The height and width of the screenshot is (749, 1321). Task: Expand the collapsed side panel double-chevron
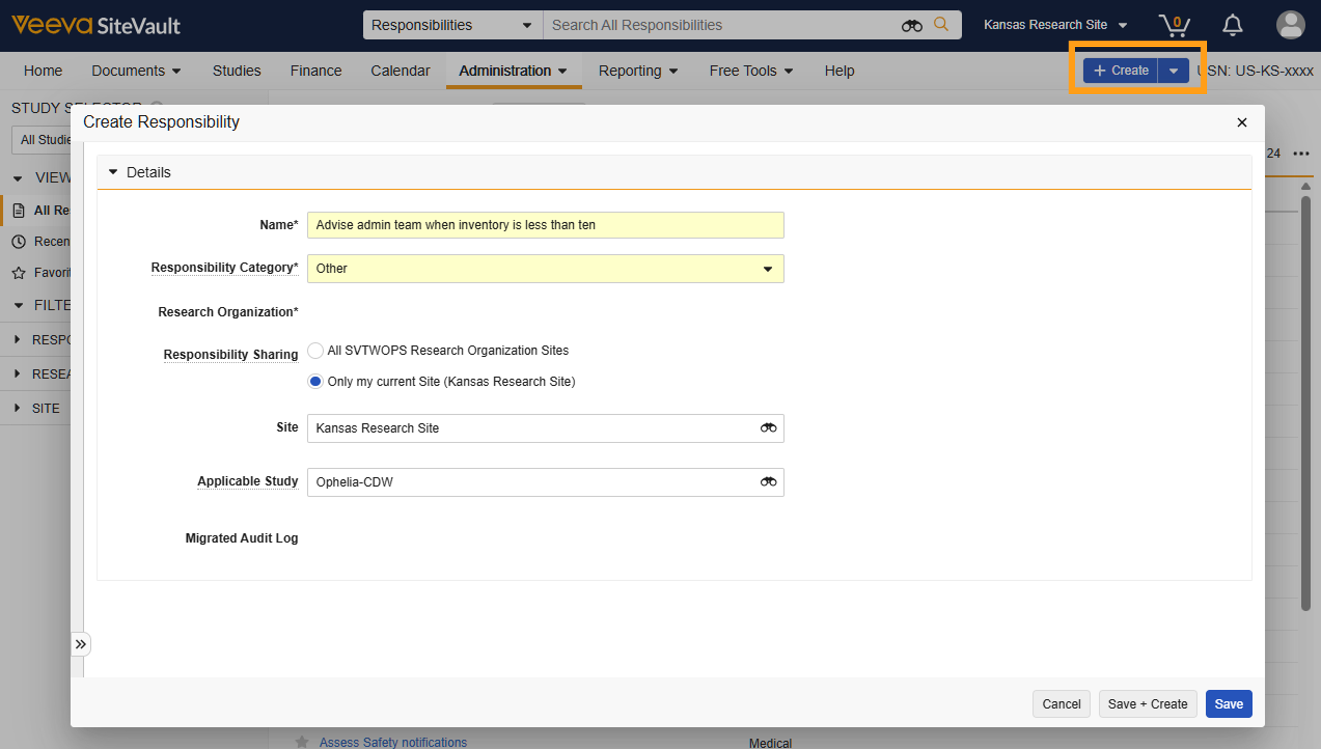[81, 644]
